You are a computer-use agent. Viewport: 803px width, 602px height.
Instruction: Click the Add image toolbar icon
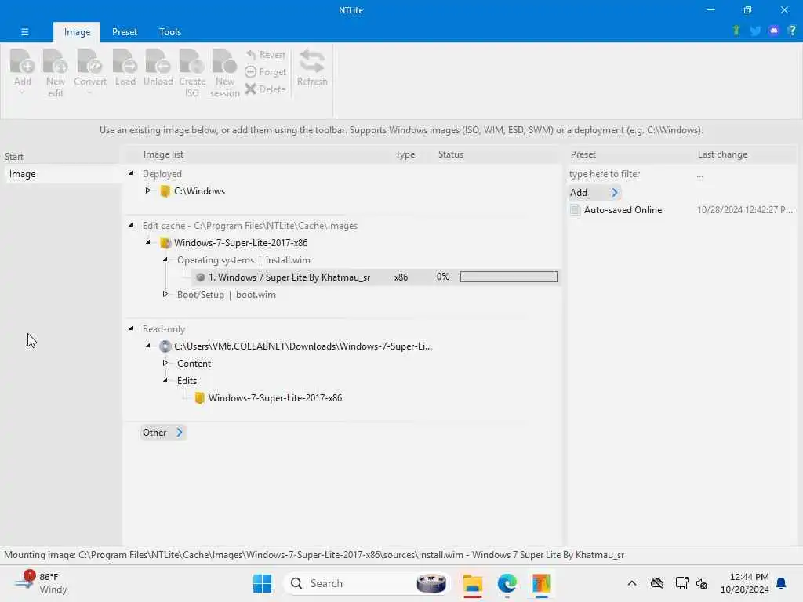(x=23, y=61)
